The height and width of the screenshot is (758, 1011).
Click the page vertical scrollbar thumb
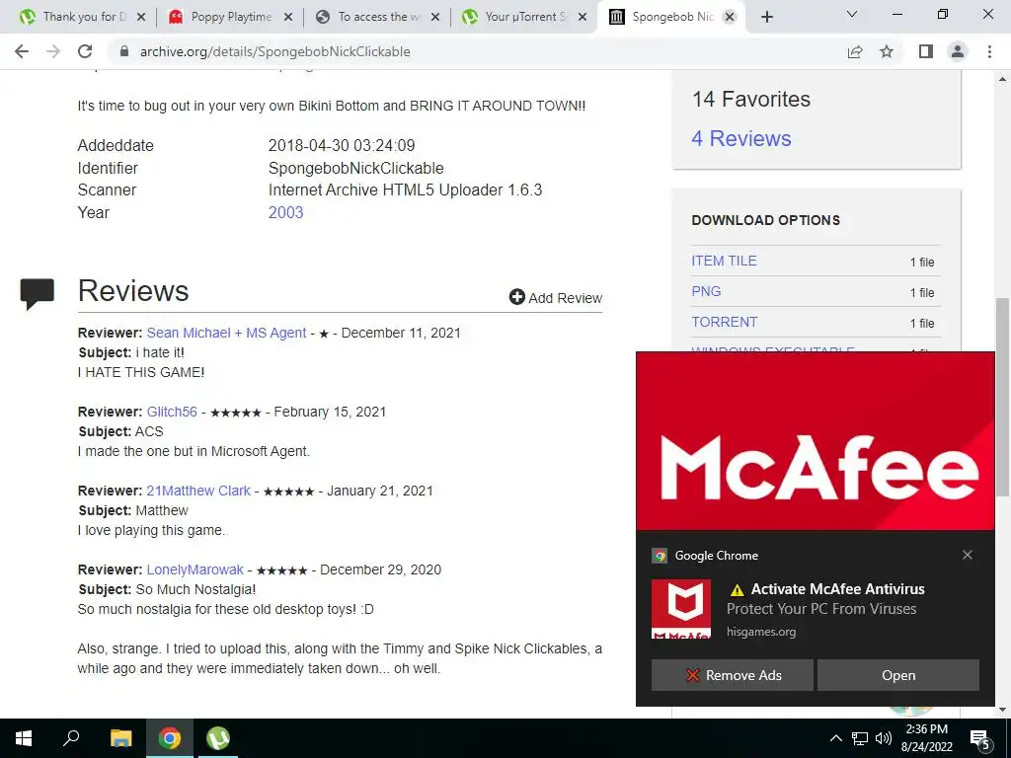(x=1002, y=396)
